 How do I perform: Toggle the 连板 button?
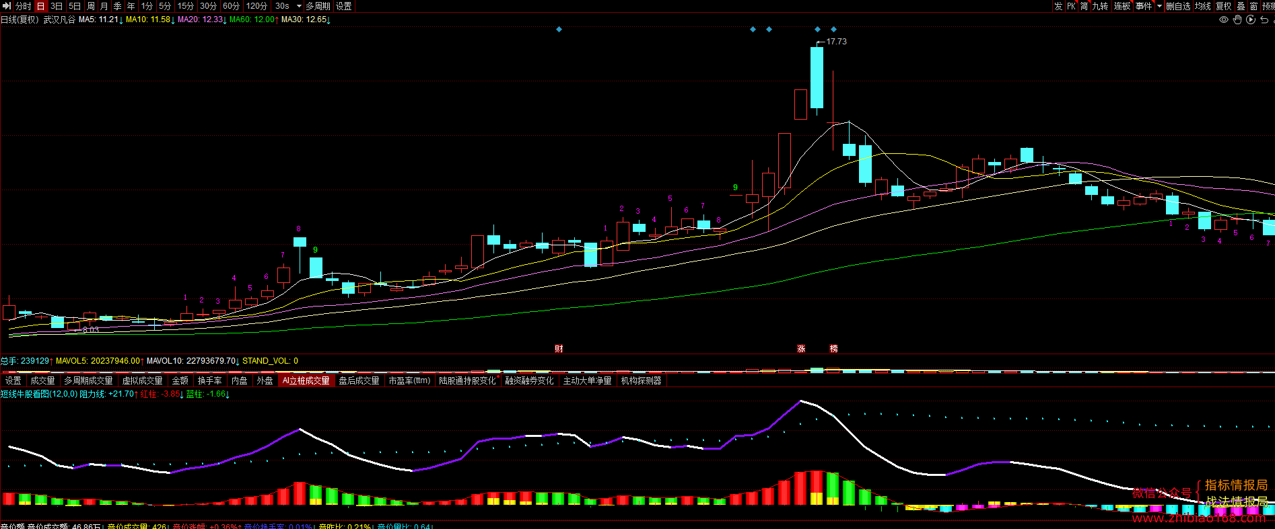coord(1122,6)
